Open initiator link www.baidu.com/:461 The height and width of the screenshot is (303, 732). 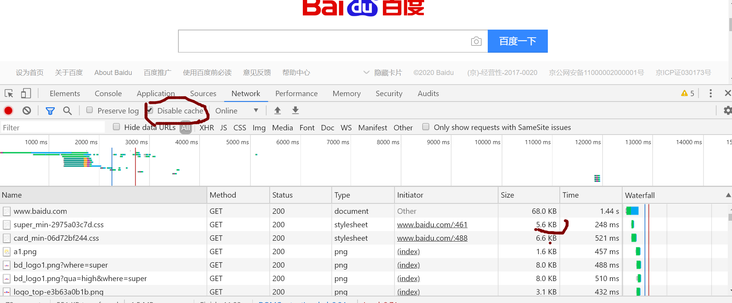(432, 225)
